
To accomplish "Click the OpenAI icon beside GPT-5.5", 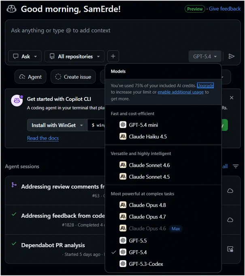I will [123, 240].
